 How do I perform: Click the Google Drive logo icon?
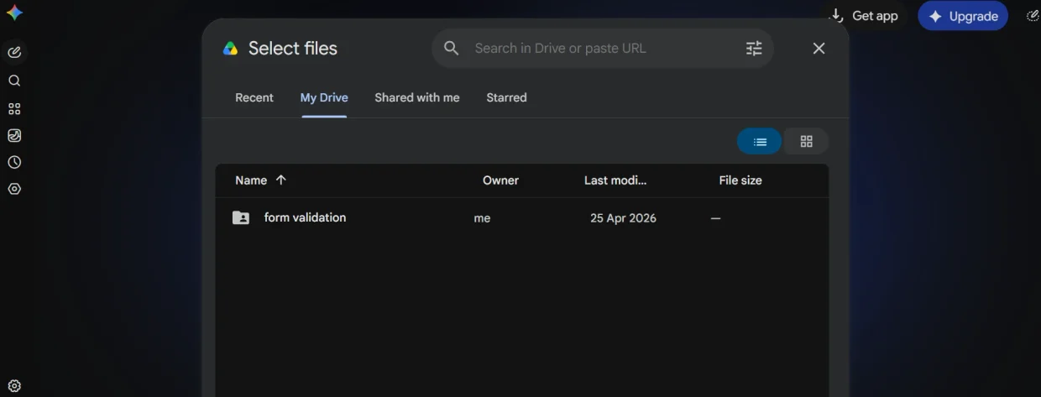point(230,49)
